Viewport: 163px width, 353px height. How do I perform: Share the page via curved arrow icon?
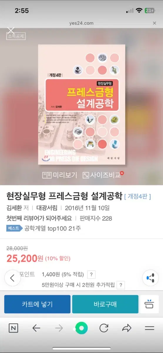pos(127,328)
